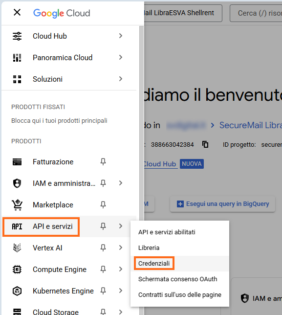Pin Vertex AI to pinned products
This screenshot has width=282, height=315.
103,247
